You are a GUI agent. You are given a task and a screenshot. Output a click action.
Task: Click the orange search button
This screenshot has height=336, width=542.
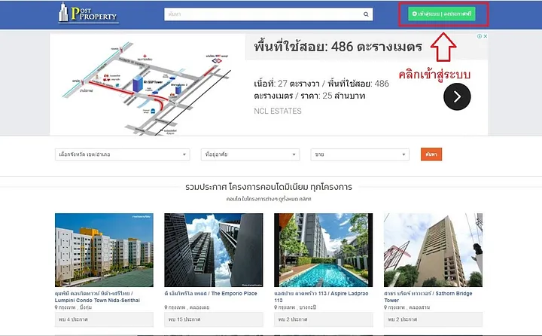pos(431,154)
